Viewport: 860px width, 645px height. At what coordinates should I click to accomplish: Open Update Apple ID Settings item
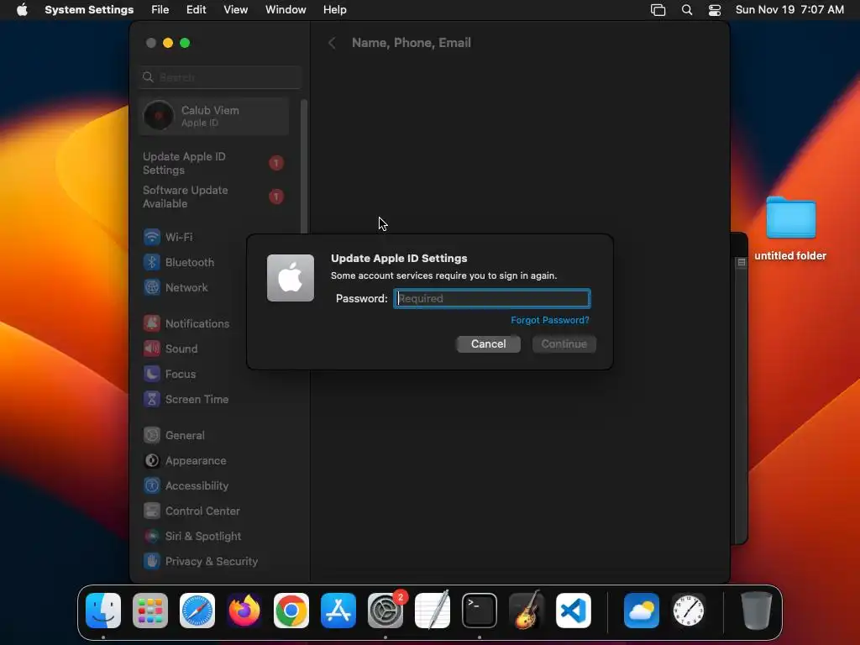[214, 164]
